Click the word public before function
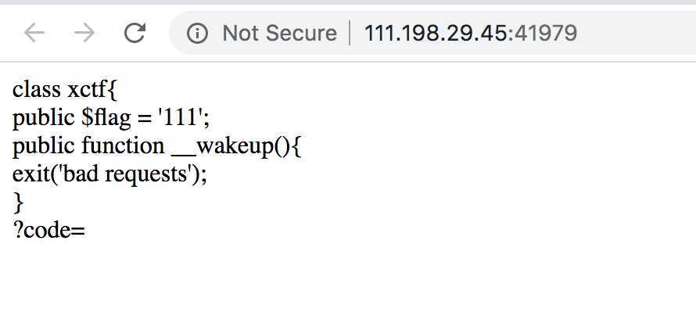Image resolution: width=696 pixels, height=330 pixels. pos(44,146)
